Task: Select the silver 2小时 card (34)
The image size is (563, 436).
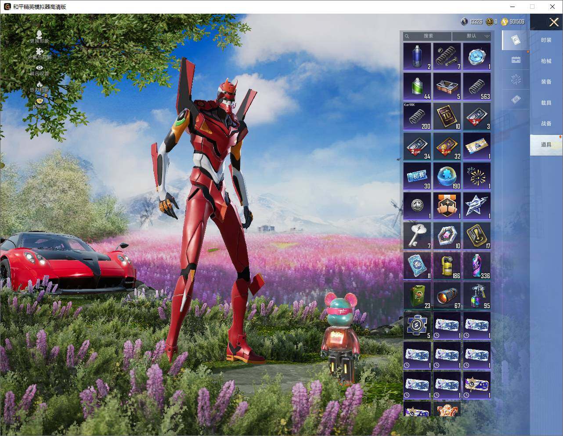Action: (417, 146)
